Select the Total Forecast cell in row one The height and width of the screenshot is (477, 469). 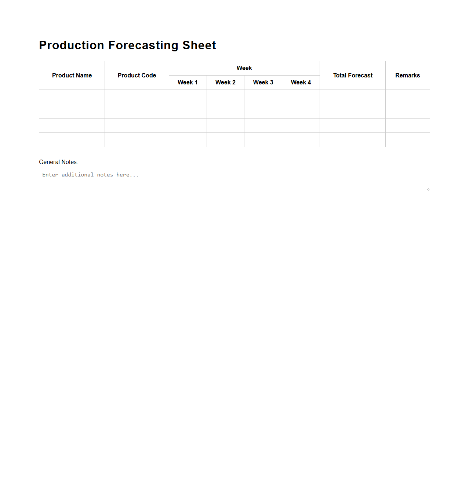tap(352, 97)
